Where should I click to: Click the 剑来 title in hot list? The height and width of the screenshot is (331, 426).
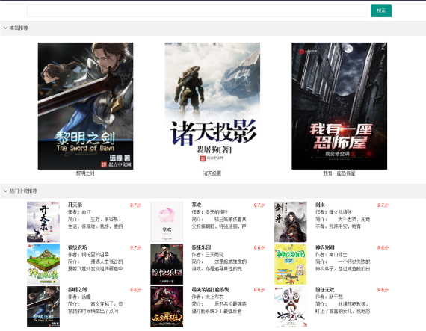tap(320, 205)
